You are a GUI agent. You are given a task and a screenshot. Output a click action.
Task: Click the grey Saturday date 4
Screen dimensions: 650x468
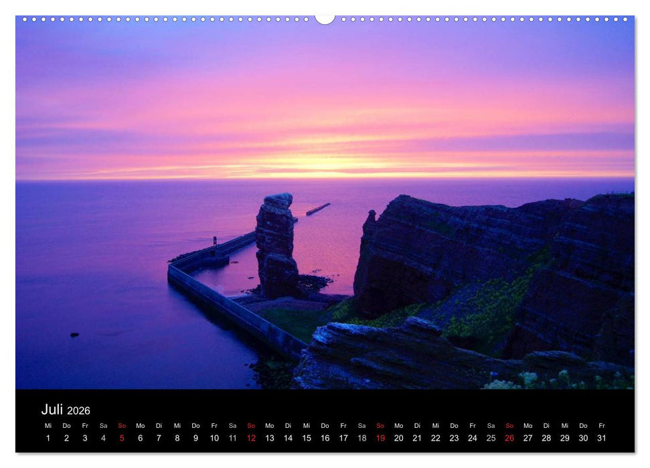(103, 438)
